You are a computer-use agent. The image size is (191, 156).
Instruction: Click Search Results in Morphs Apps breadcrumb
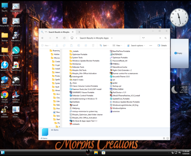(94, 38)
